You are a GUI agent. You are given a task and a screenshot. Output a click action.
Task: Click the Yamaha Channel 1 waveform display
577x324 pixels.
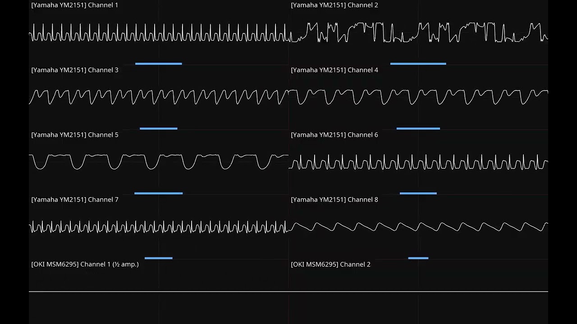(159, 33)
